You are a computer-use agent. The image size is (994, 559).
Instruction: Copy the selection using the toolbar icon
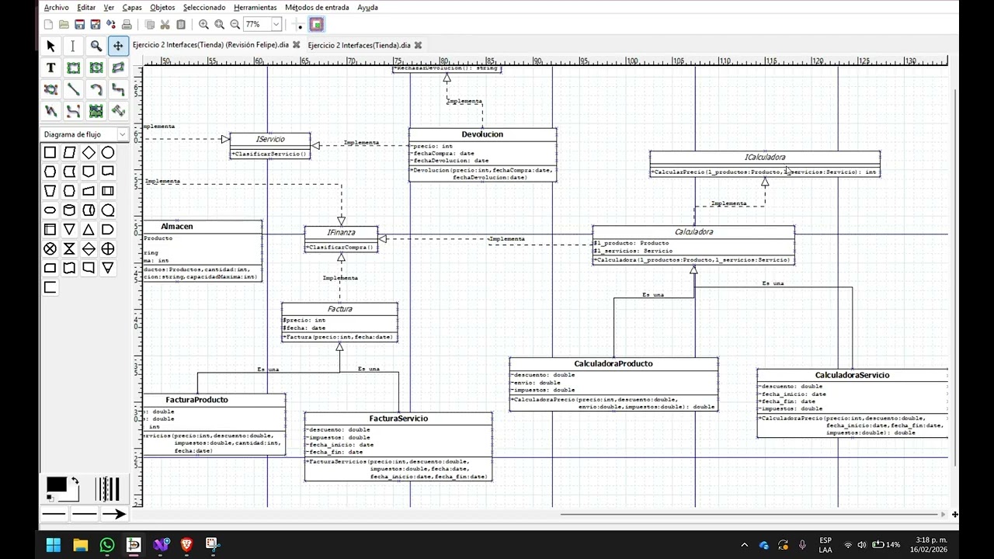tap(150, 25)
